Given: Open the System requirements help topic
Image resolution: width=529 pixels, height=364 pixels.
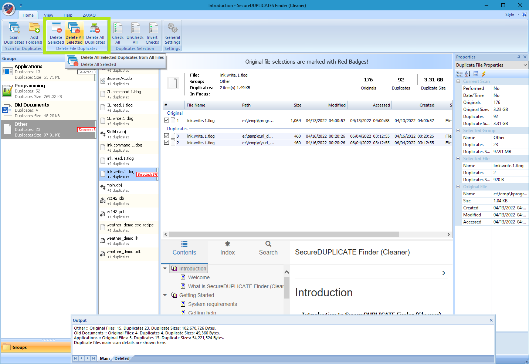Looking at the screenshot, I should [x=213, y=304].
